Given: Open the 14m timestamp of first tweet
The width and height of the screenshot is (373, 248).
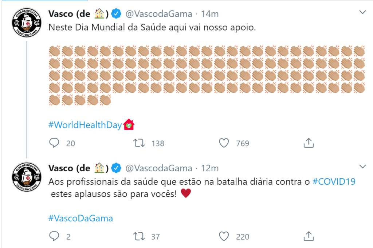Looking at the screenshot, I should (x=210, y=14).
